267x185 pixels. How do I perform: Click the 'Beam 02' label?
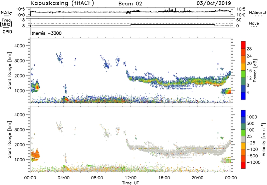click(x=130, y=4)
